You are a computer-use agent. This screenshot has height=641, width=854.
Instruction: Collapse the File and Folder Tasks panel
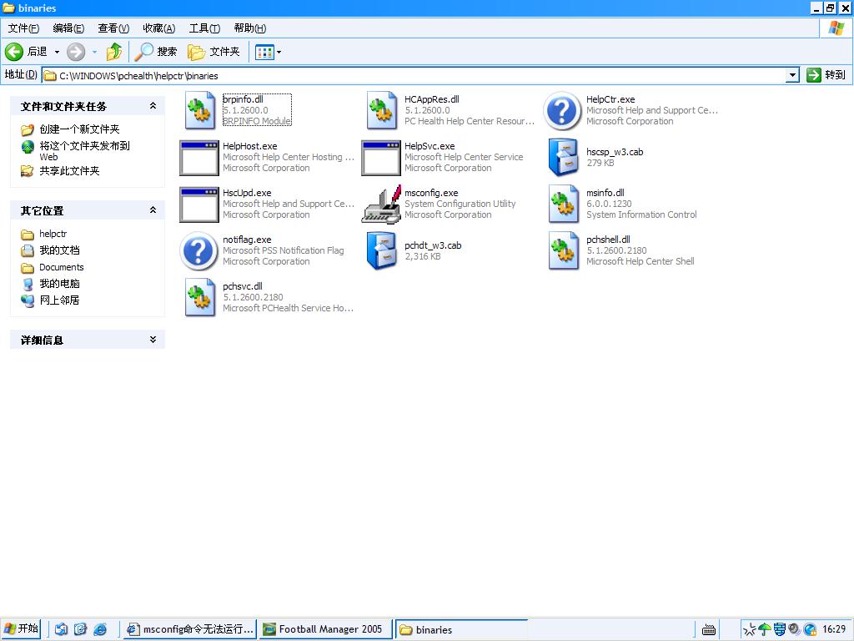(x=153, y=106)
